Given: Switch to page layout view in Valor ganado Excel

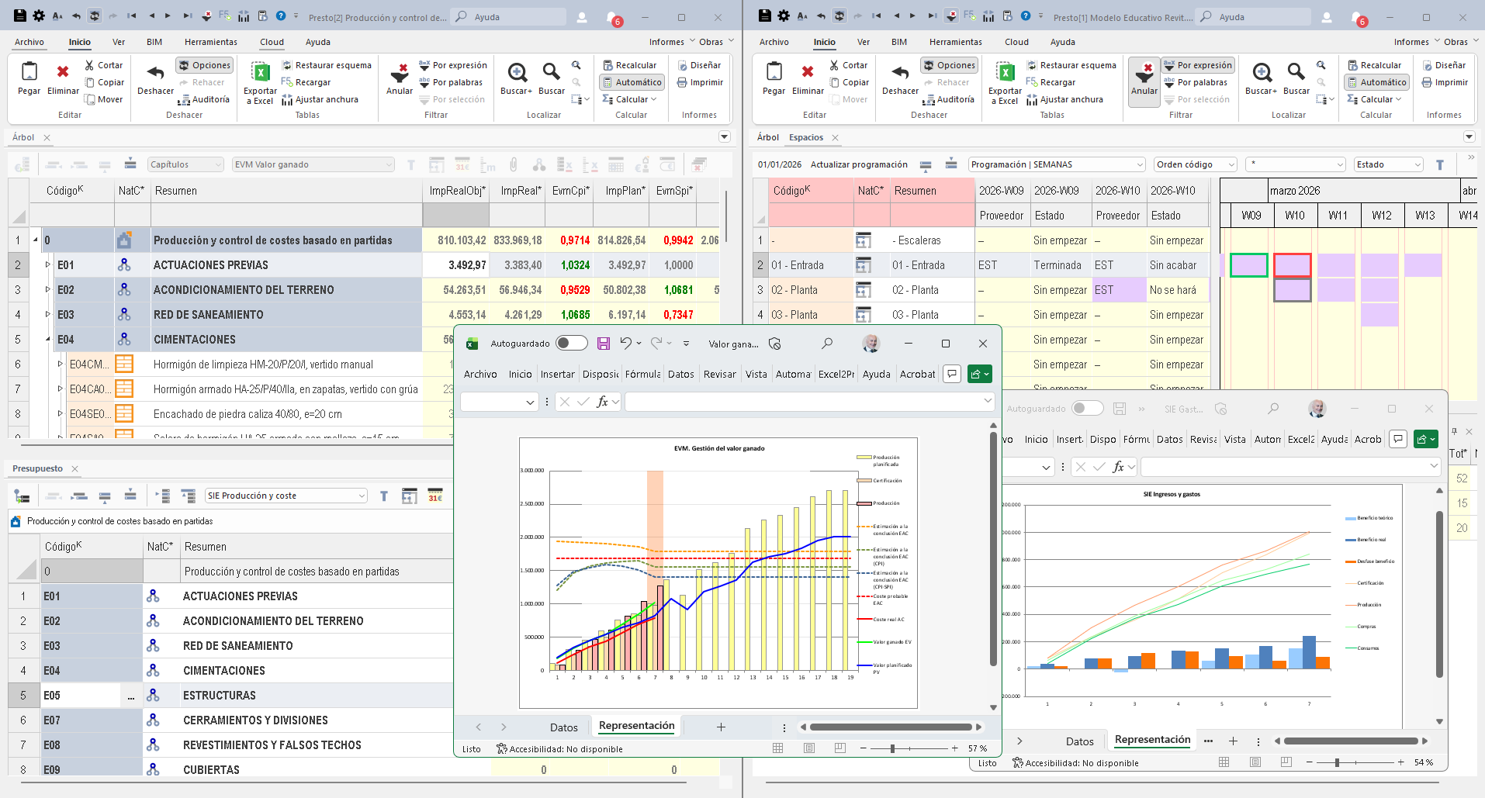Looking at the screenshot, I should pyautogui.click(x=809, y=748).
